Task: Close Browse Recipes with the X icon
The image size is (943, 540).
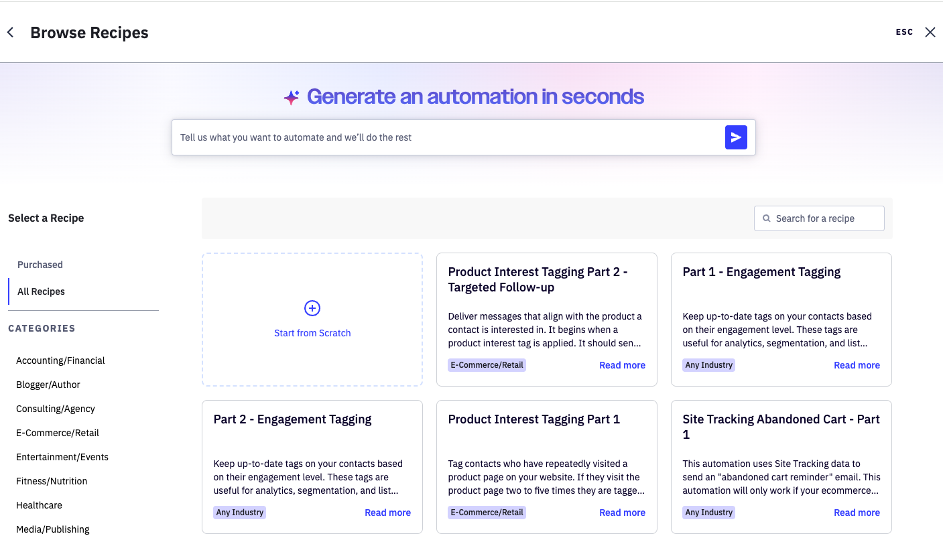Action: [930, 31]
